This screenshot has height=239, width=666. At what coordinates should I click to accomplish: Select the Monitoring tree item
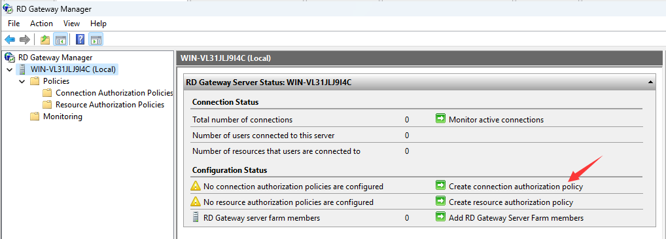click(63, 117)
